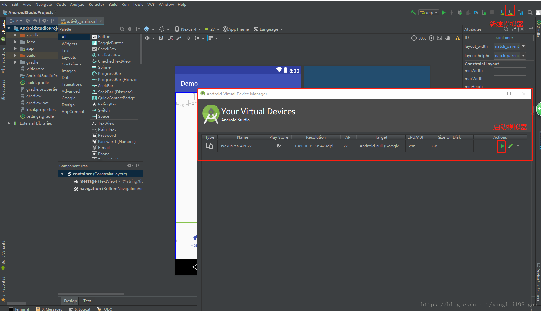Click the Search Everywhere magnifier in main toolbar

[x=530, y=12]
